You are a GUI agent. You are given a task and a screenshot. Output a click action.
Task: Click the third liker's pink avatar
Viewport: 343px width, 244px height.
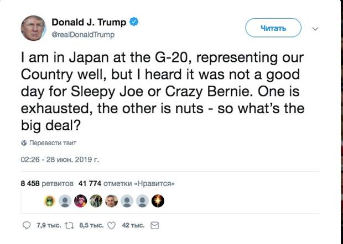(81, 201)
